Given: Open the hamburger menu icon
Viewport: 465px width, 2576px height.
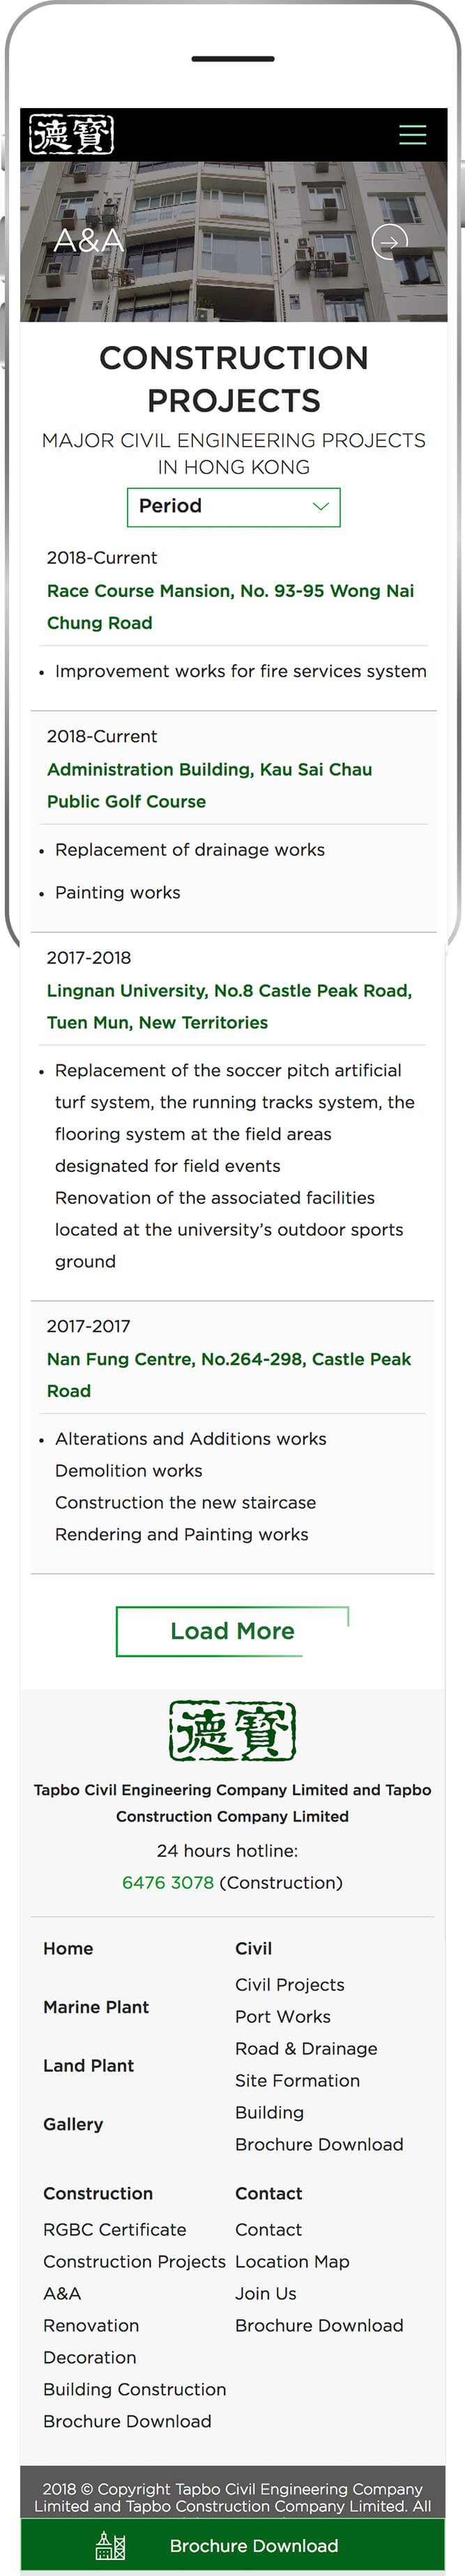Looking at the screenshot, I should [x=412, y=135].
